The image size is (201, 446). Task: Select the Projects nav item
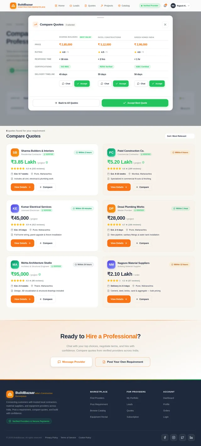107,6
